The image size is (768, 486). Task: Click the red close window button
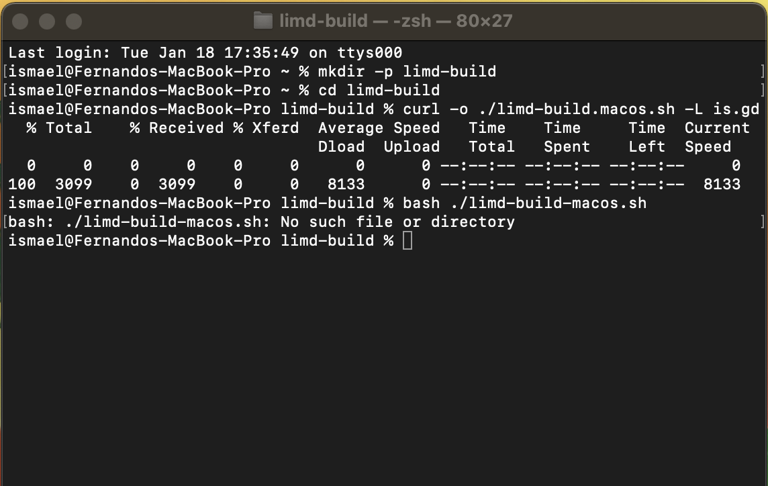tap(21, 21)
